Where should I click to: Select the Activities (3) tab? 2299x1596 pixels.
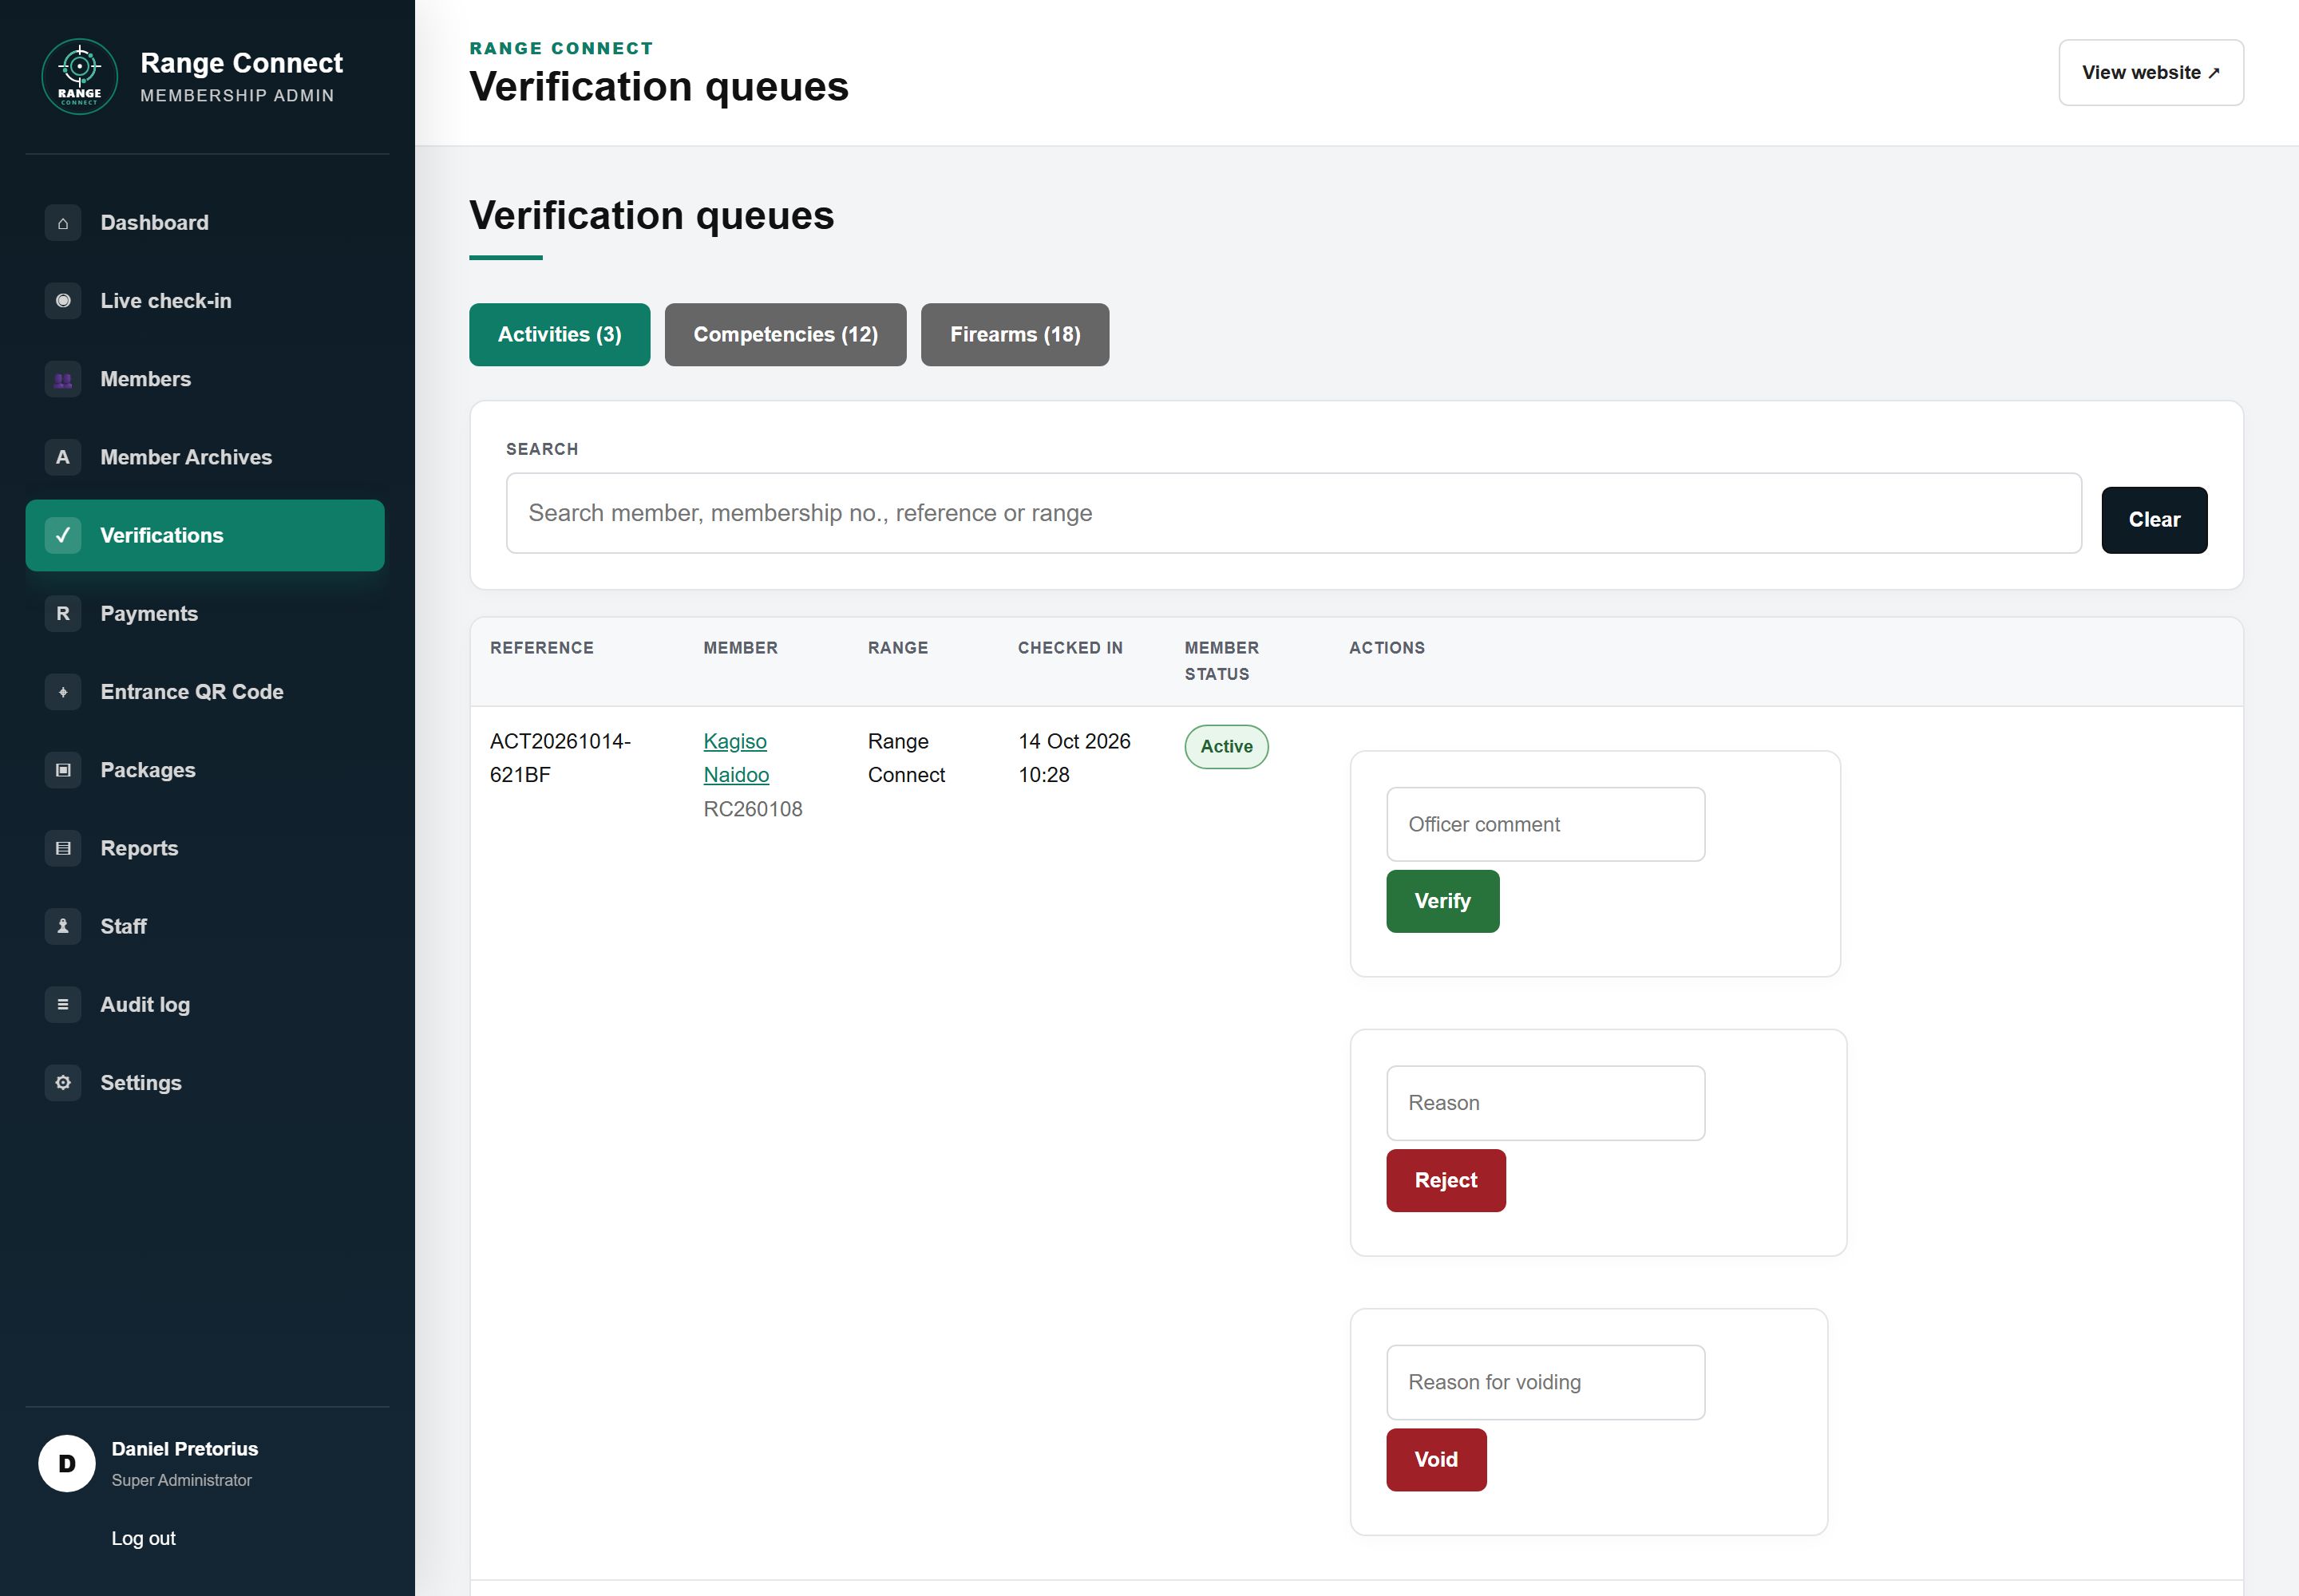click(x=560, y=334)
